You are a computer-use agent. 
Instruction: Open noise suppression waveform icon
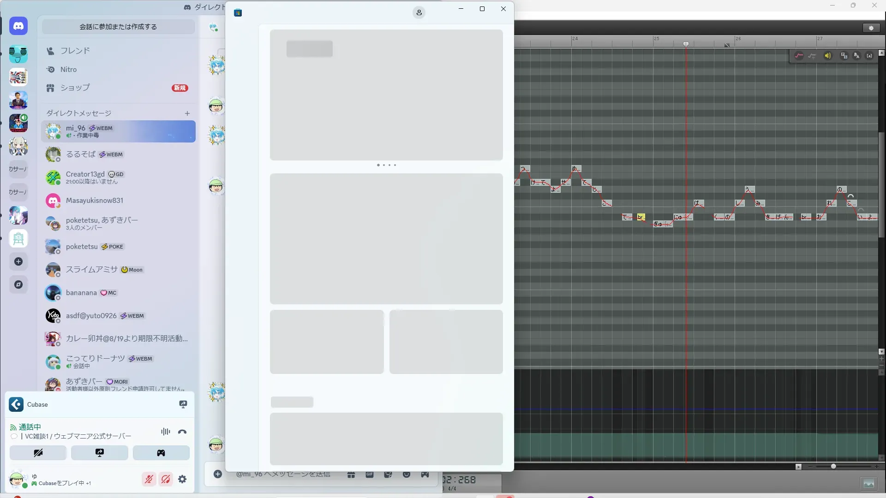pos(165,432)
